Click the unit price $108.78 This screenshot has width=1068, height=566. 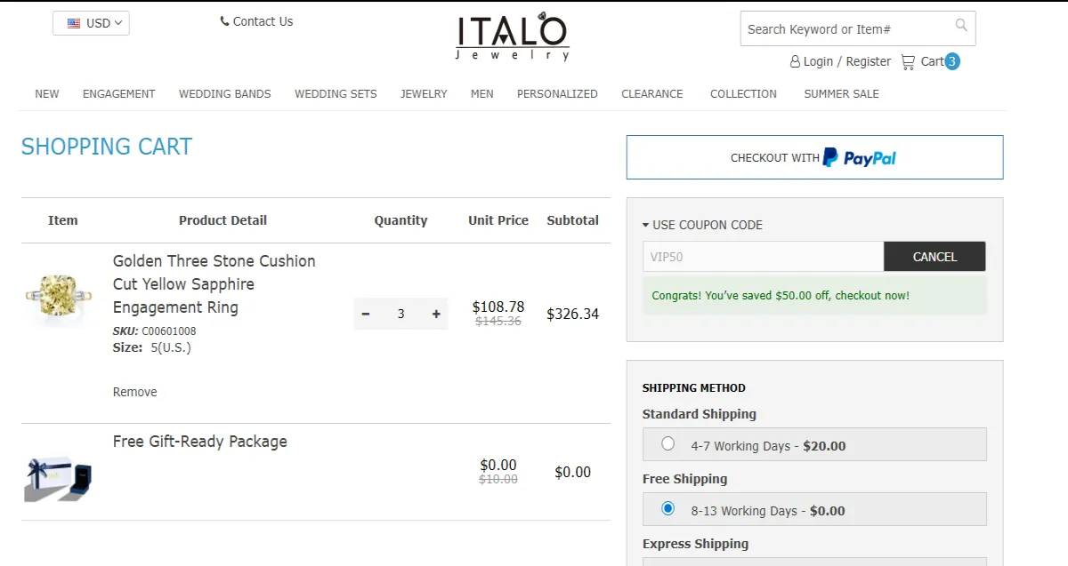498,307
